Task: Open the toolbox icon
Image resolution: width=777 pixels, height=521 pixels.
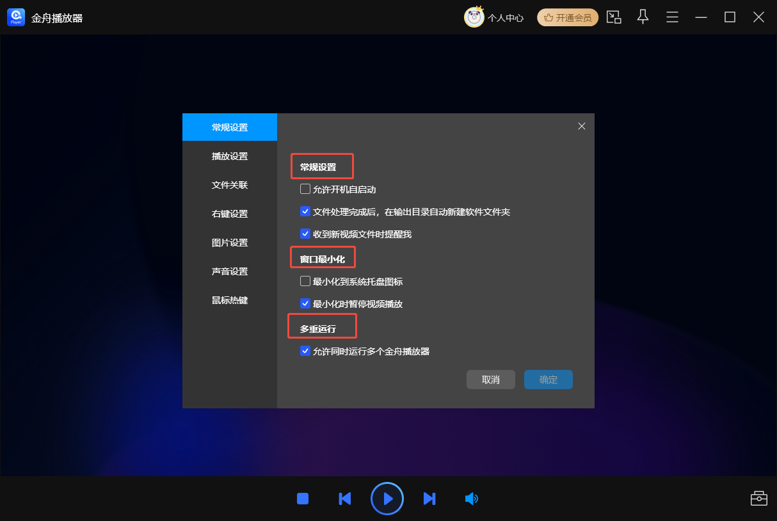Action: [758, 498]
